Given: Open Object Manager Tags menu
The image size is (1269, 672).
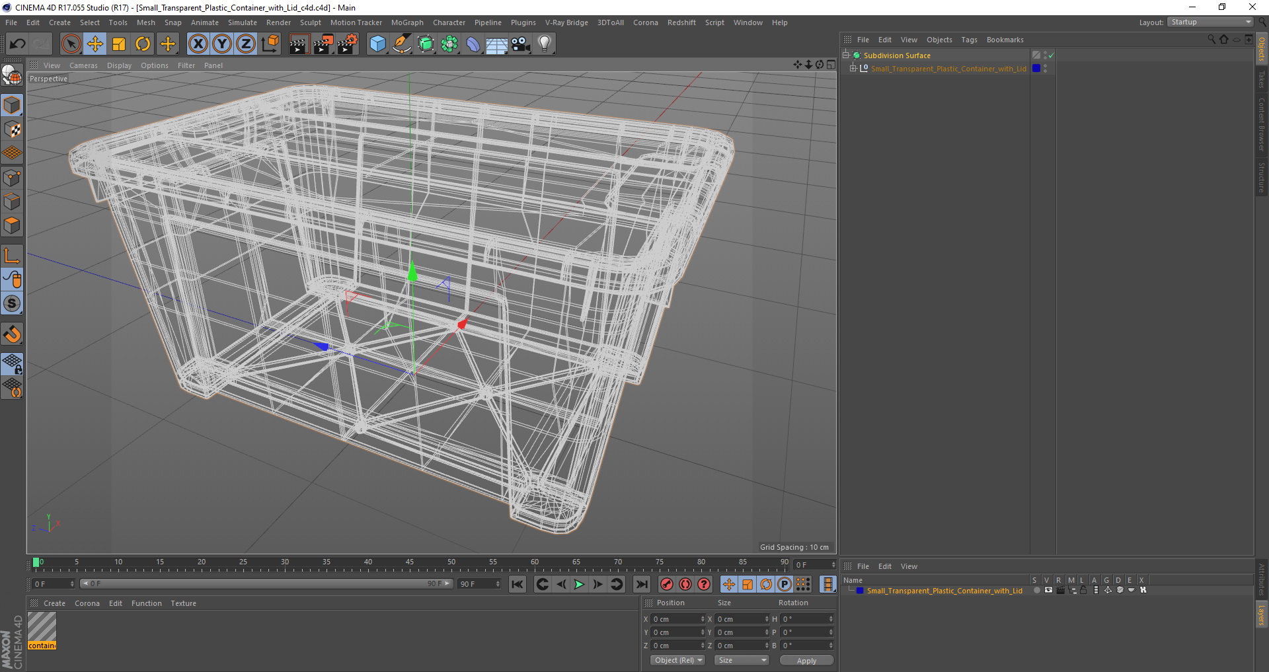Looking at the screenshot, I should click(969, 40).
